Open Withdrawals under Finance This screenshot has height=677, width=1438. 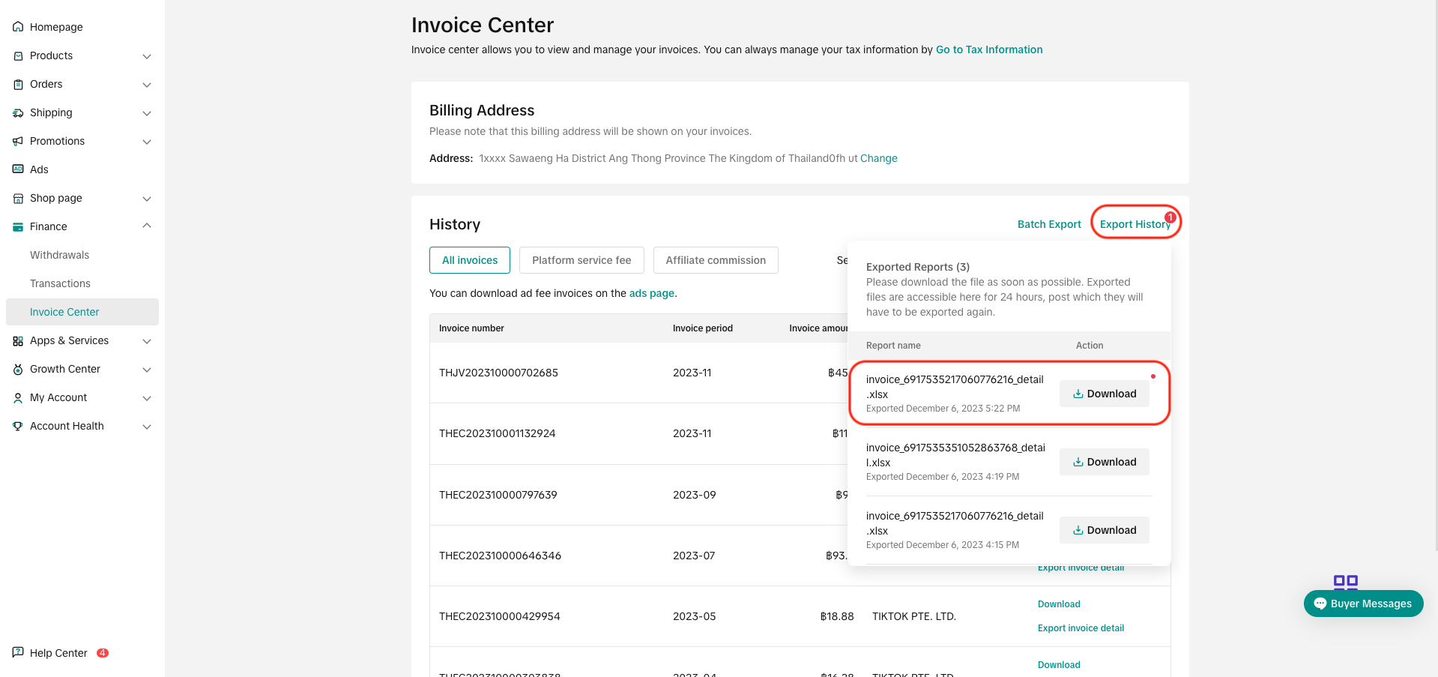[59, 255]
